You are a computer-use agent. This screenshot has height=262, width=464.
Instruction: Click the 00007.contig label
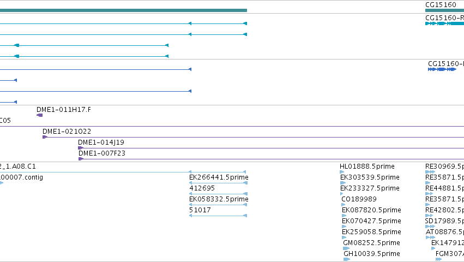21,177
